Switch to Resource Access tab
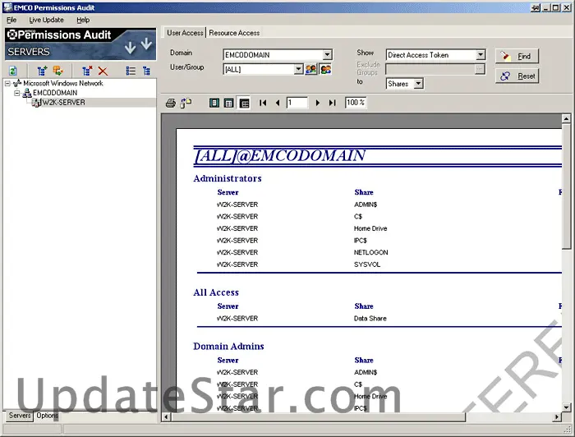Screen dimensions: 575x437 234,33
